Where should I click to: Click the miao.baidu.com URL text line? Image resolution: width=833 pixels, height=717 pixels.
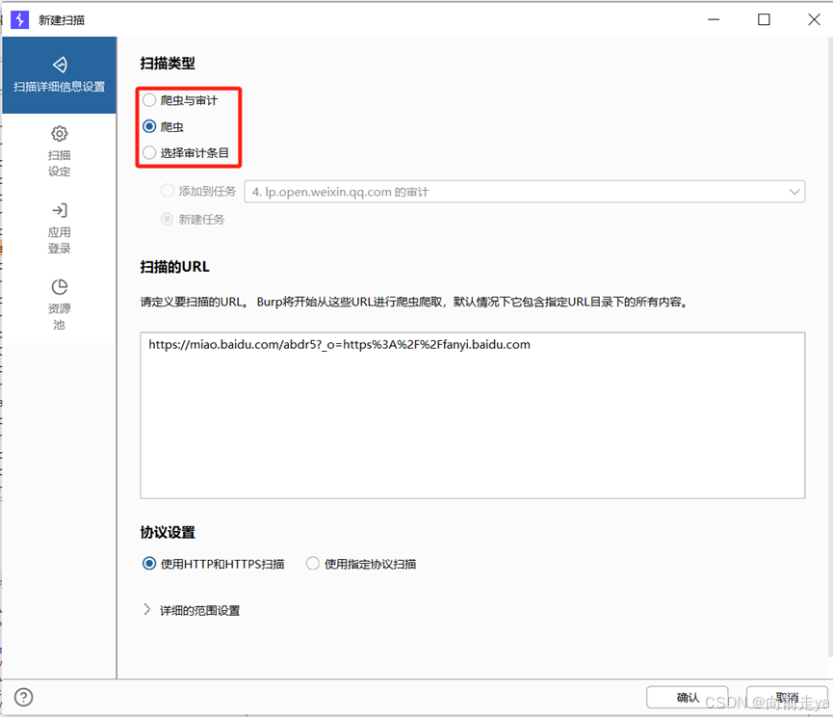(340, 344)
